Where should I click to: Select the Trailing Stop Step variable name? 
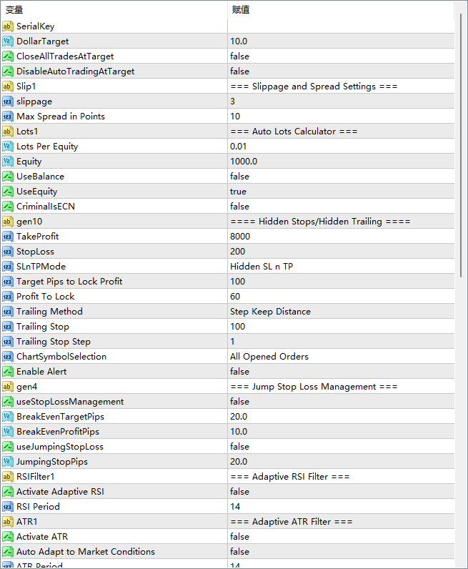pyautogui.click(x=54, y=342)
